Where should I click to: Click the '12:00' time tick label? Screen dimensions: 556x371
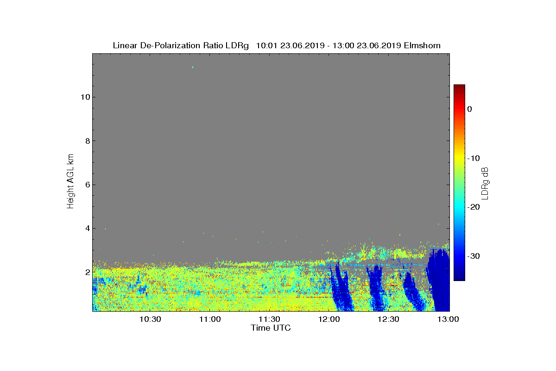(x=329, y=319)
